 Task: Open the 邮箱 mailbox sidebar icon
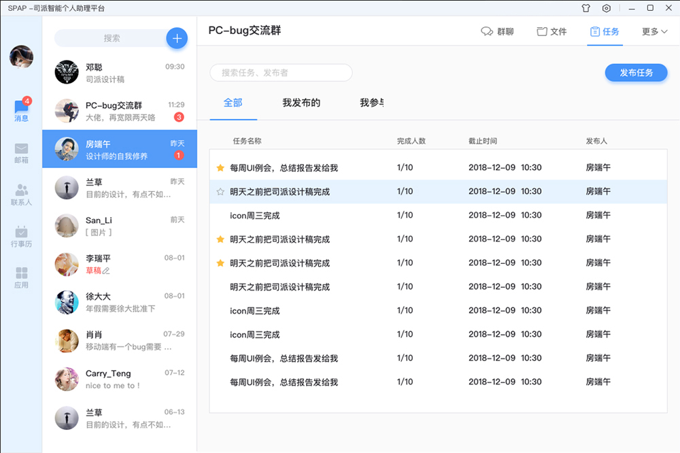21,153
